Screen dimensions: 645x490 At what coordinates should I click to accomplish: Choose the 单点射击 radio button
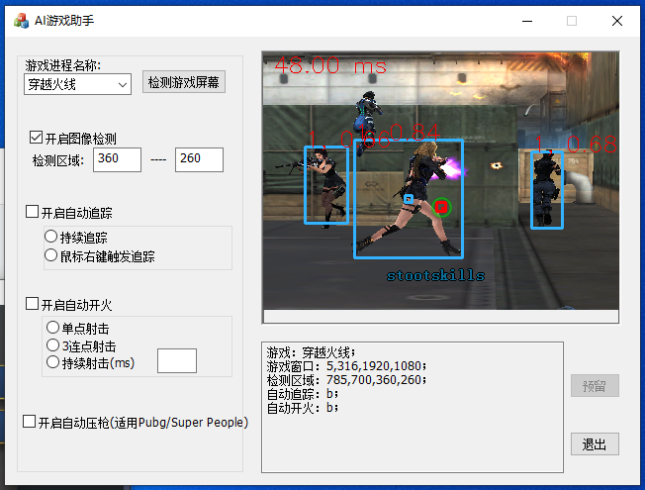tap(52, 328)
